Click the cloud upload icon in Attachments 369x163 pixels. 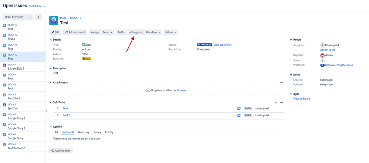[148, 90]
